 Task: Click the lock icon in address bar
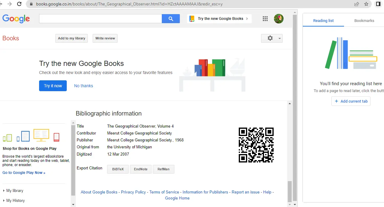[31, 4]
